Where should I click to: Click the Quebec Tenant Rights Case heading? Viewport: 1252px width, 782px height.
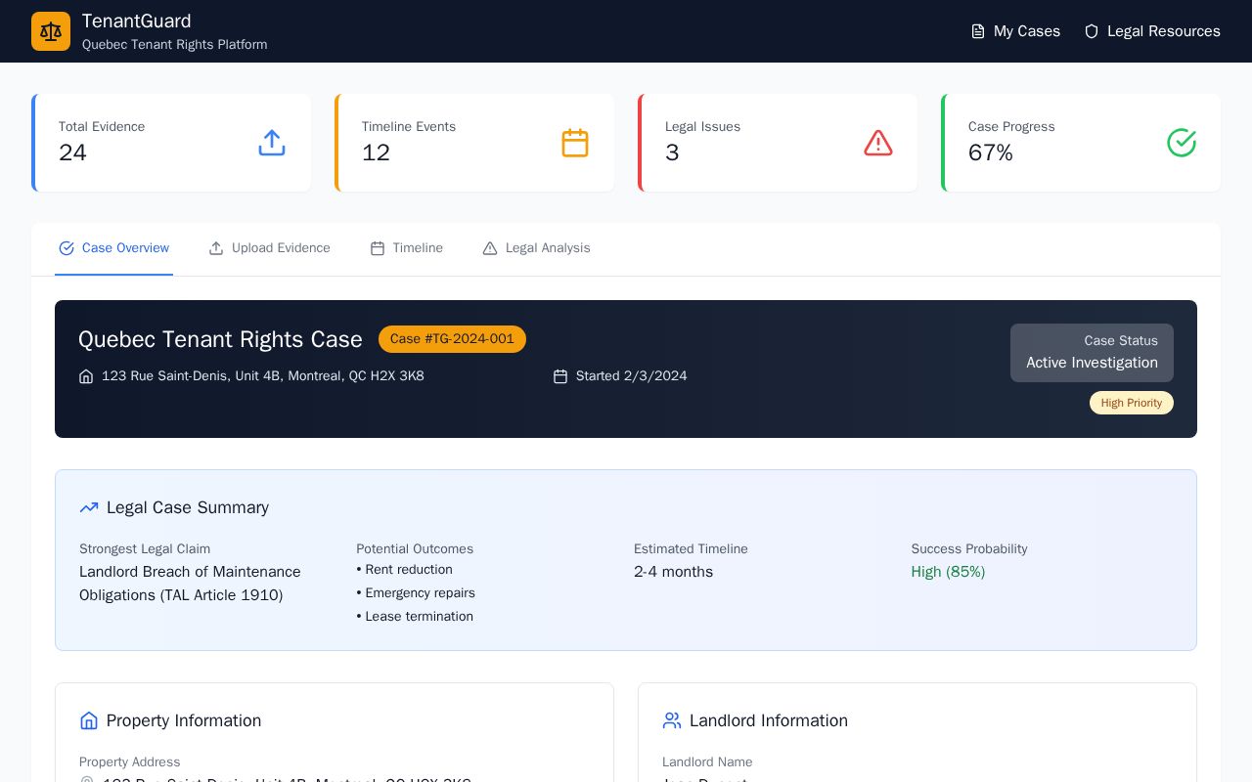pyautogui.click(x=220, y=339)
